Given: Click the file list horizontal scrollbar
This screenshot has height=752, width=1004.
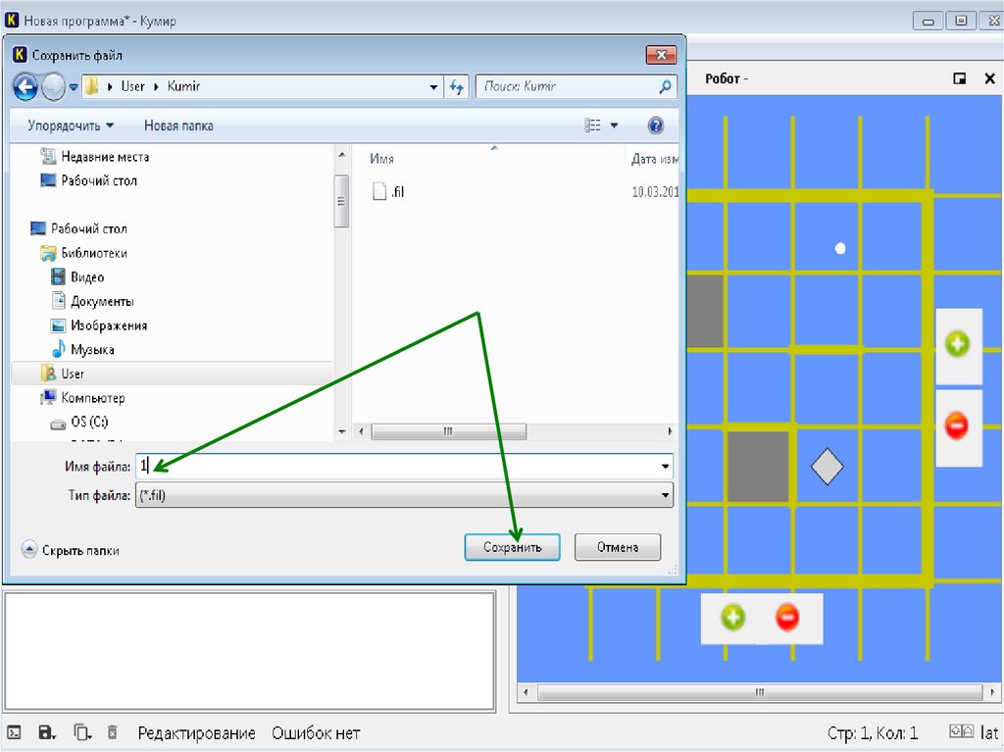Looking at the screenshot, I should 449,431.
